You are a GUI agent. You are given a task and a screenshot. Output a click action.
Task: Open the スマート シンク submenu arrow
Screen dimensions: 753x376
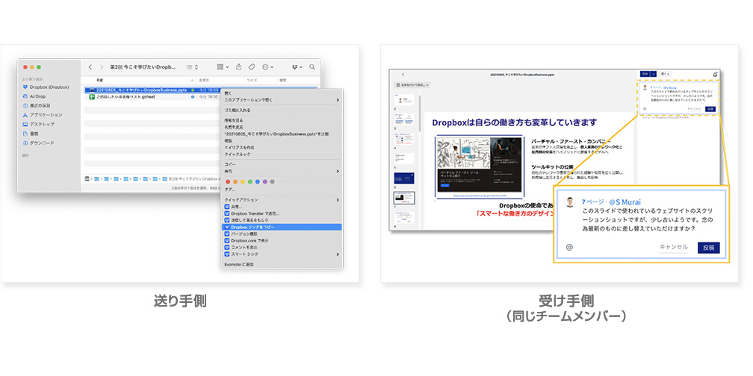click(338, 254)
